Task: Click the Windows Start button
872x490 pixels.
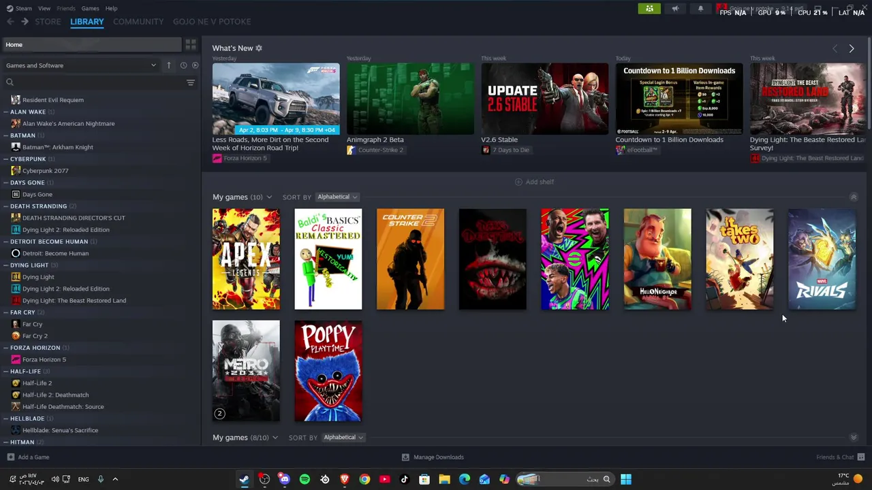Action: [x=626, y=479]
